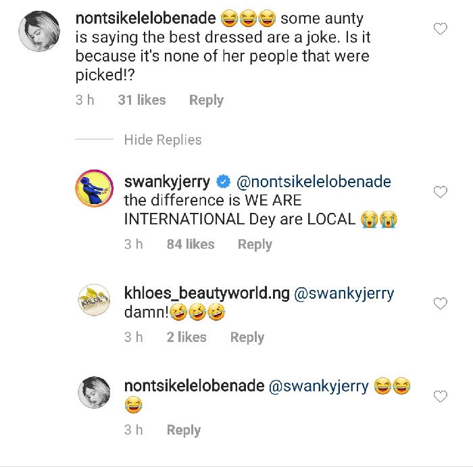
Task: Heart nontsikelelobenade's last emoji reply
Action: [x=441, y=397]
